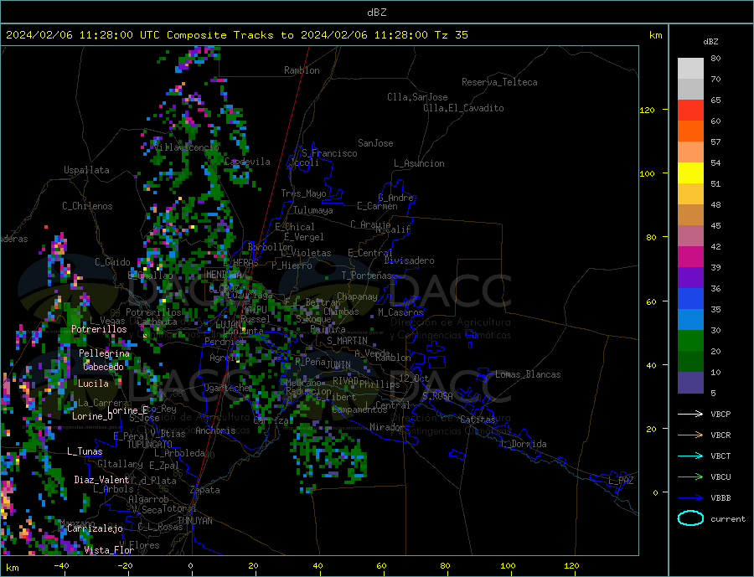Click the composite tracks timestamp header
Image resolution: width=754 pixels, height=577 pixels.
pyautogui.click(x=236, y=35)
